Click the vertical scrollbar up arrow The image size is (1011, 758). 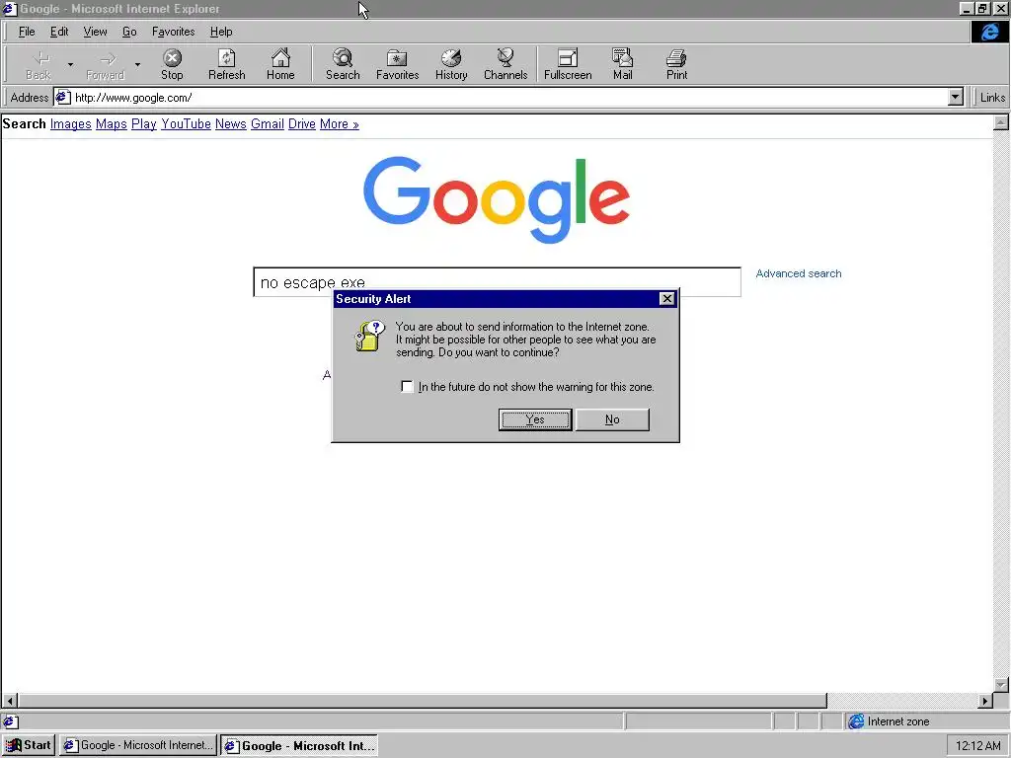1001,122
